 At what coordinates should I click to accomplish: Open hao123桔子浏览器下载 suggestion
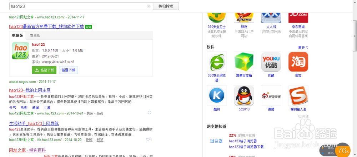246,147
